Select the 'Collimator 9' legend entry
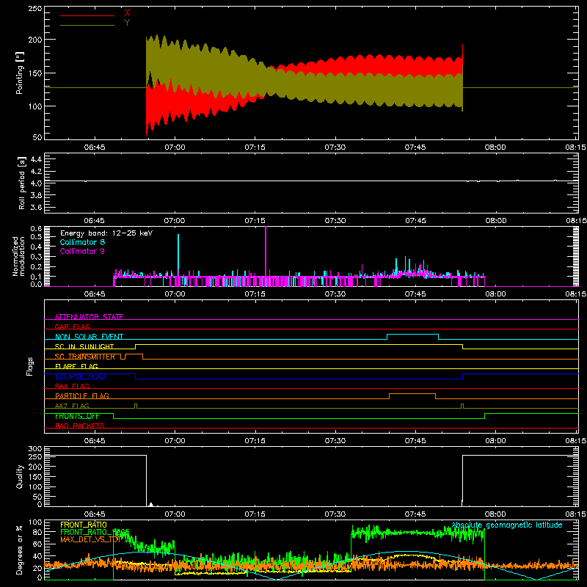587x587 pixels. pyautogui.click(x=82, y=251)
